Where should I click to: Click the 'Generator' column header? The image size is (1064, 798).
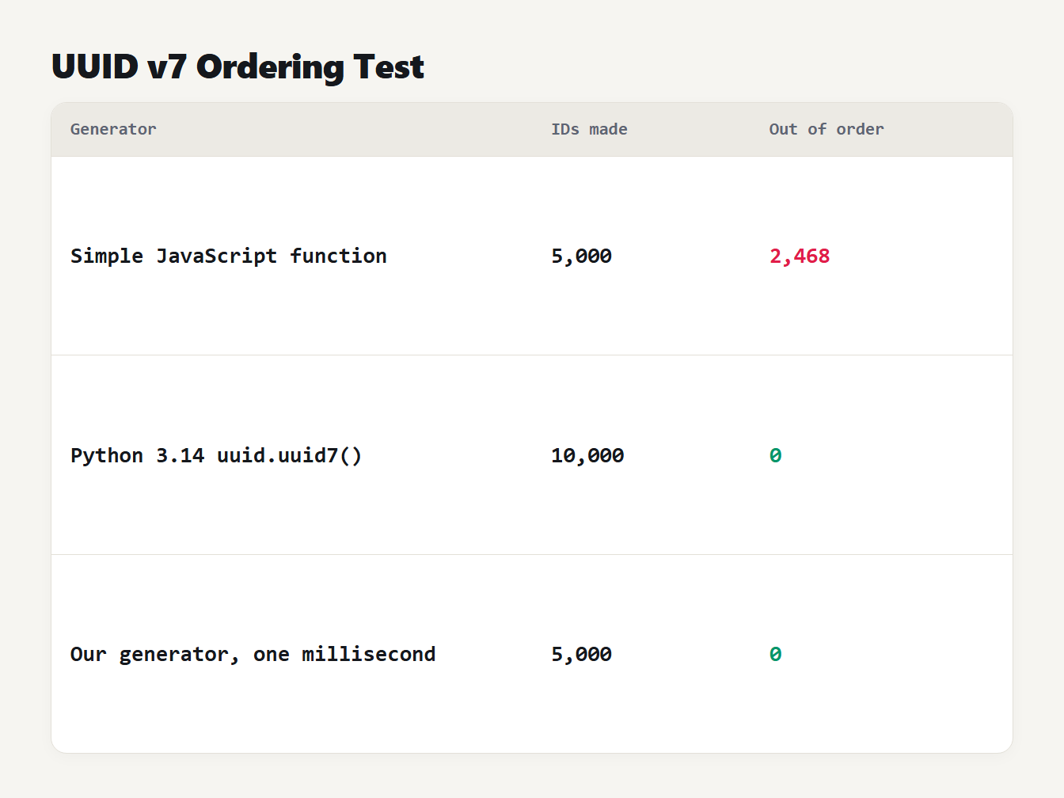(113, 129)
